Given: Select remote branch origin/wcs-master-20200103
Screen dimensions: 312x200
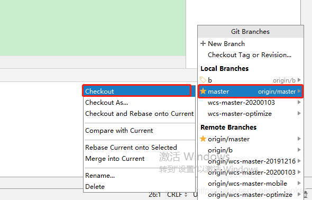Looking at the screenshot, I should pyautogui.click(x=251, y=172).
